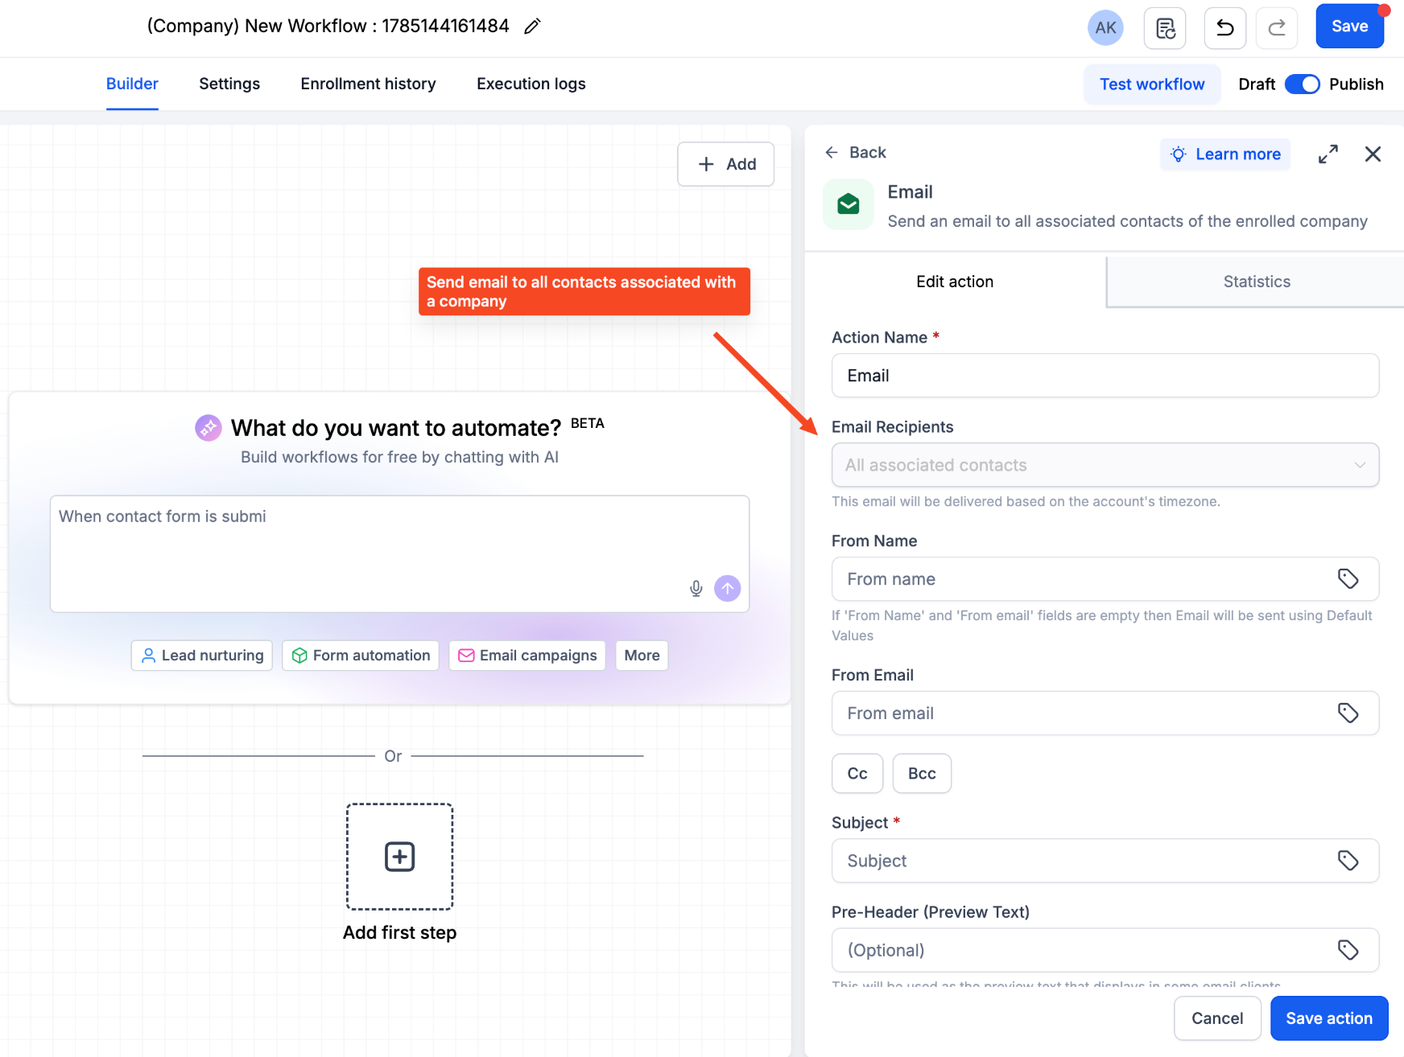
Task: Open the Learn more link
Action: pyautogui.click(x=1225, y=154)
